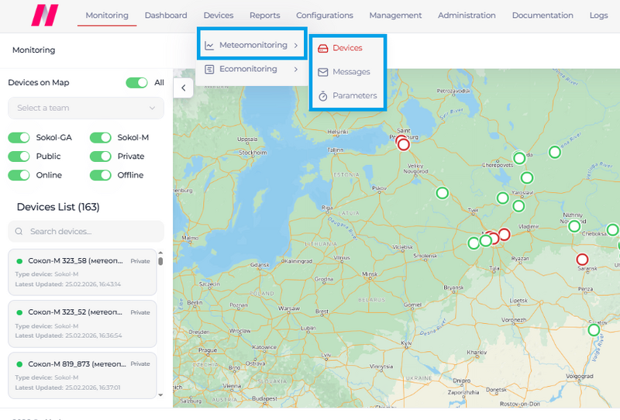Toggle the Offline filter switch
Image resolution: width=620 pixels, height=420 pixels.
pyautogui.click(x=101, y=175)
